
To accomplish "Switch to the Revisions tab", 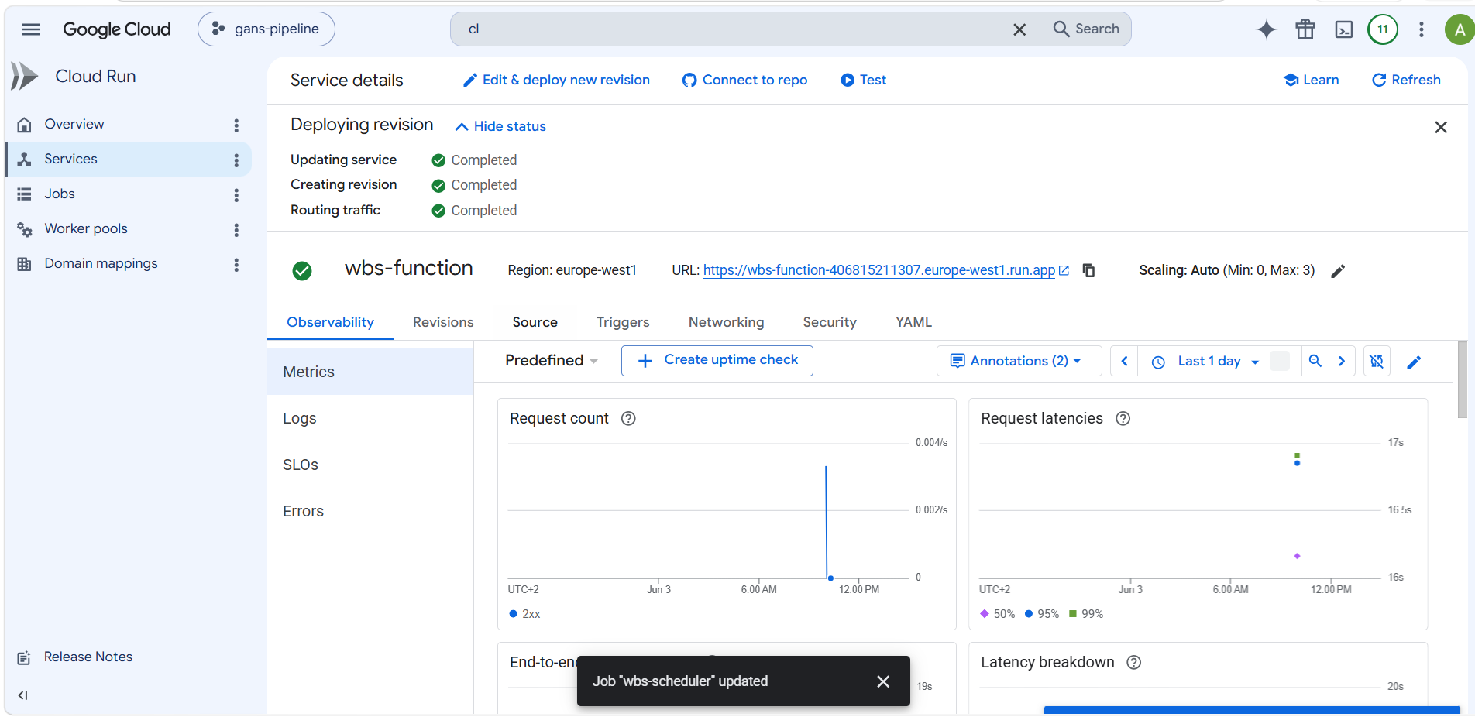I will (443, 322).
